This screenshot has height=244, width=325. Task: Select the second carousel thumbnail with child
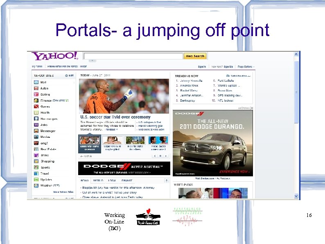(x=112, y=140)
